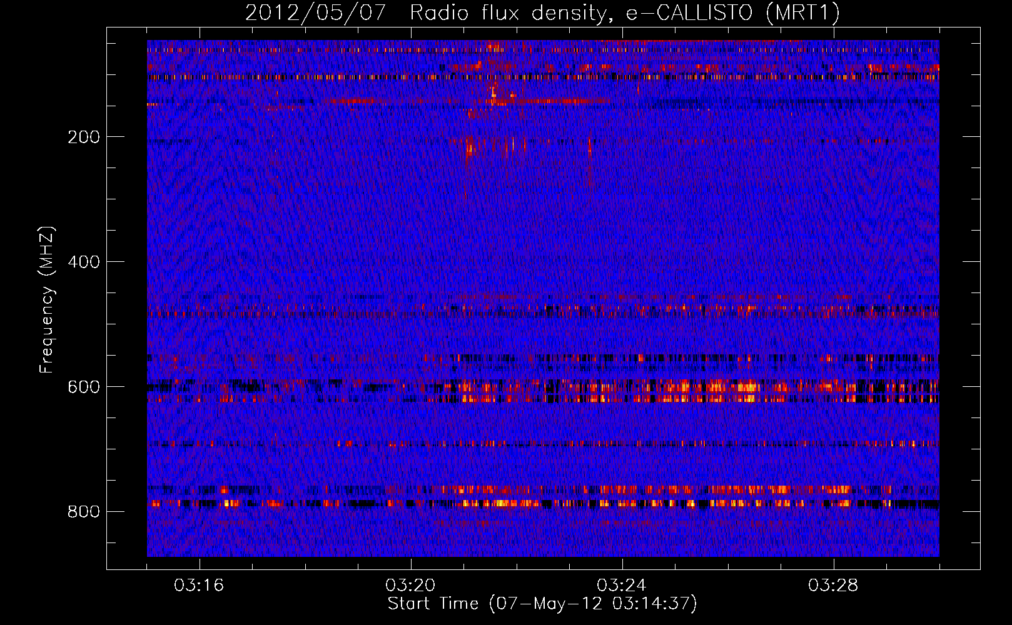Click the 03:20 time tick label

click(x=410, y=586)
